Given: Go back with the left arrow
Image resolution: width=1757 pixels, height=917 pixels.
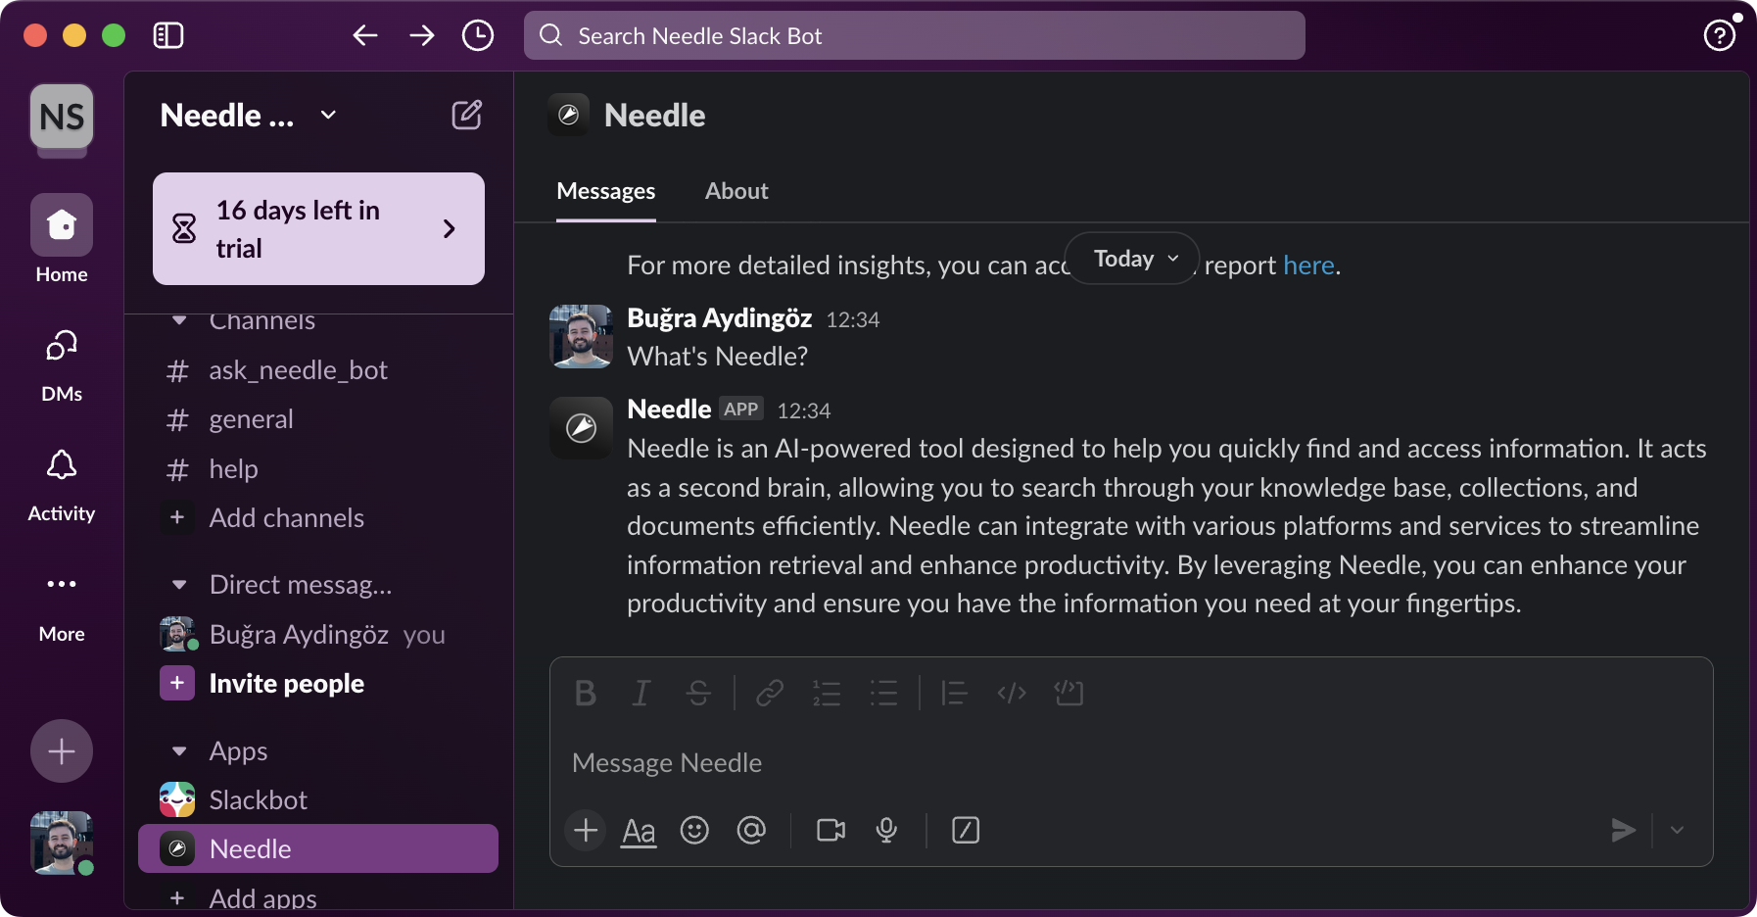Looking at the screenshot, I should pos(365,36).
